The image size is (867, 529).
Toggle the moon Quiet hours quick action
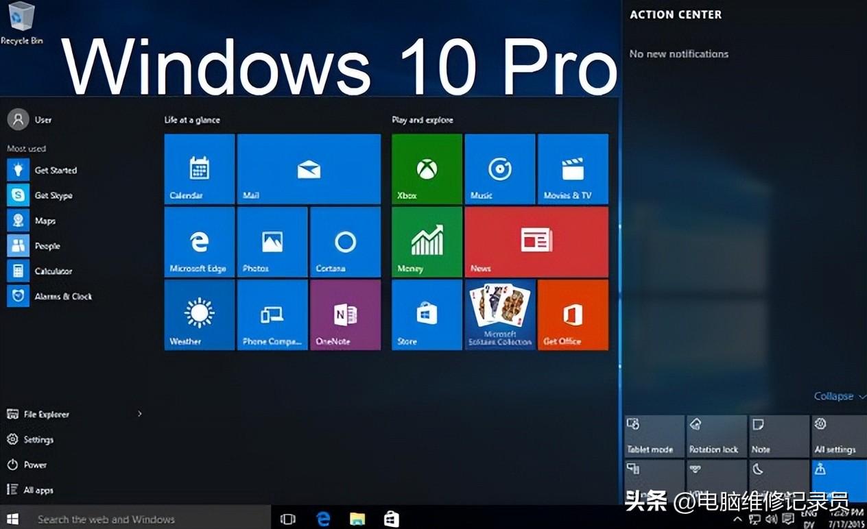coord(779,482)
